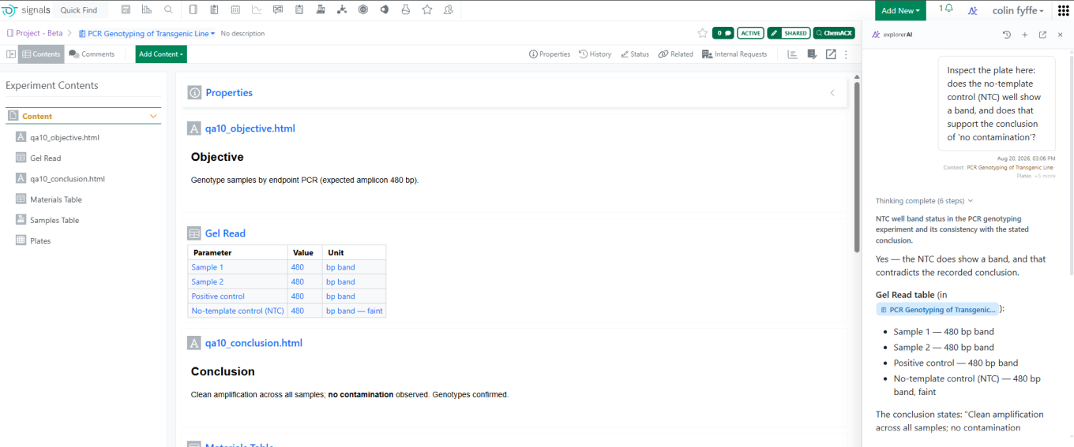Image resolution: width=1074 pixels, height=447 pixels.
Task: Pop out the explorerAI panel
Action: coord(1042,35)
